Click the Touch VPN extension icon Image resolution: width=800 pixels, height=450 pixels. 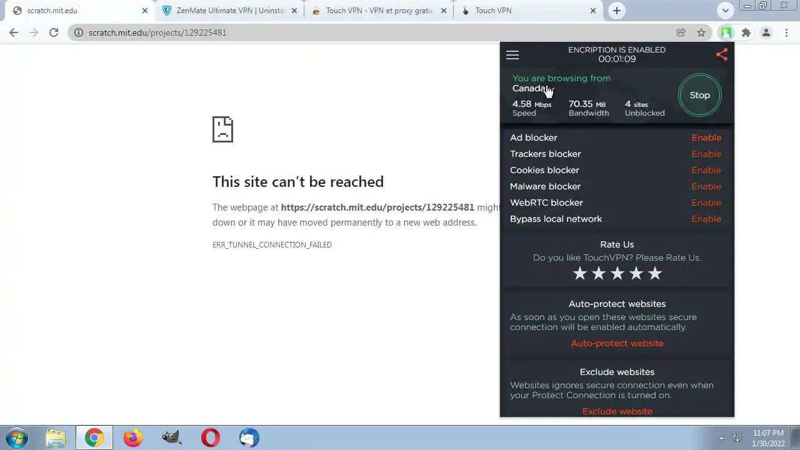726,32
